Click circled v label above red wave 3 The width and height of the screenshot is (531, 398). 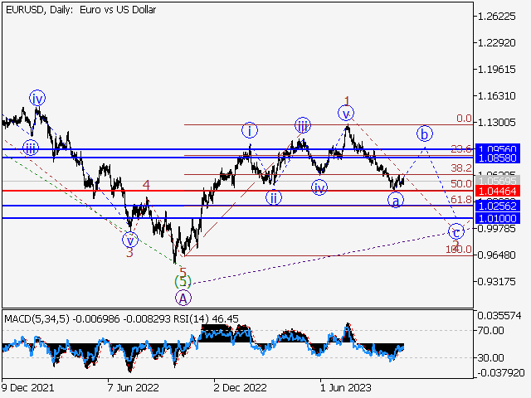[x=130, y=240]
